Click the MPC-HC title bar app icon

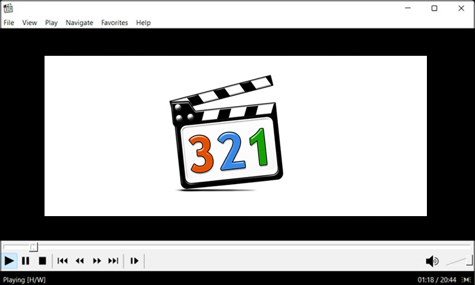point(8,8)
